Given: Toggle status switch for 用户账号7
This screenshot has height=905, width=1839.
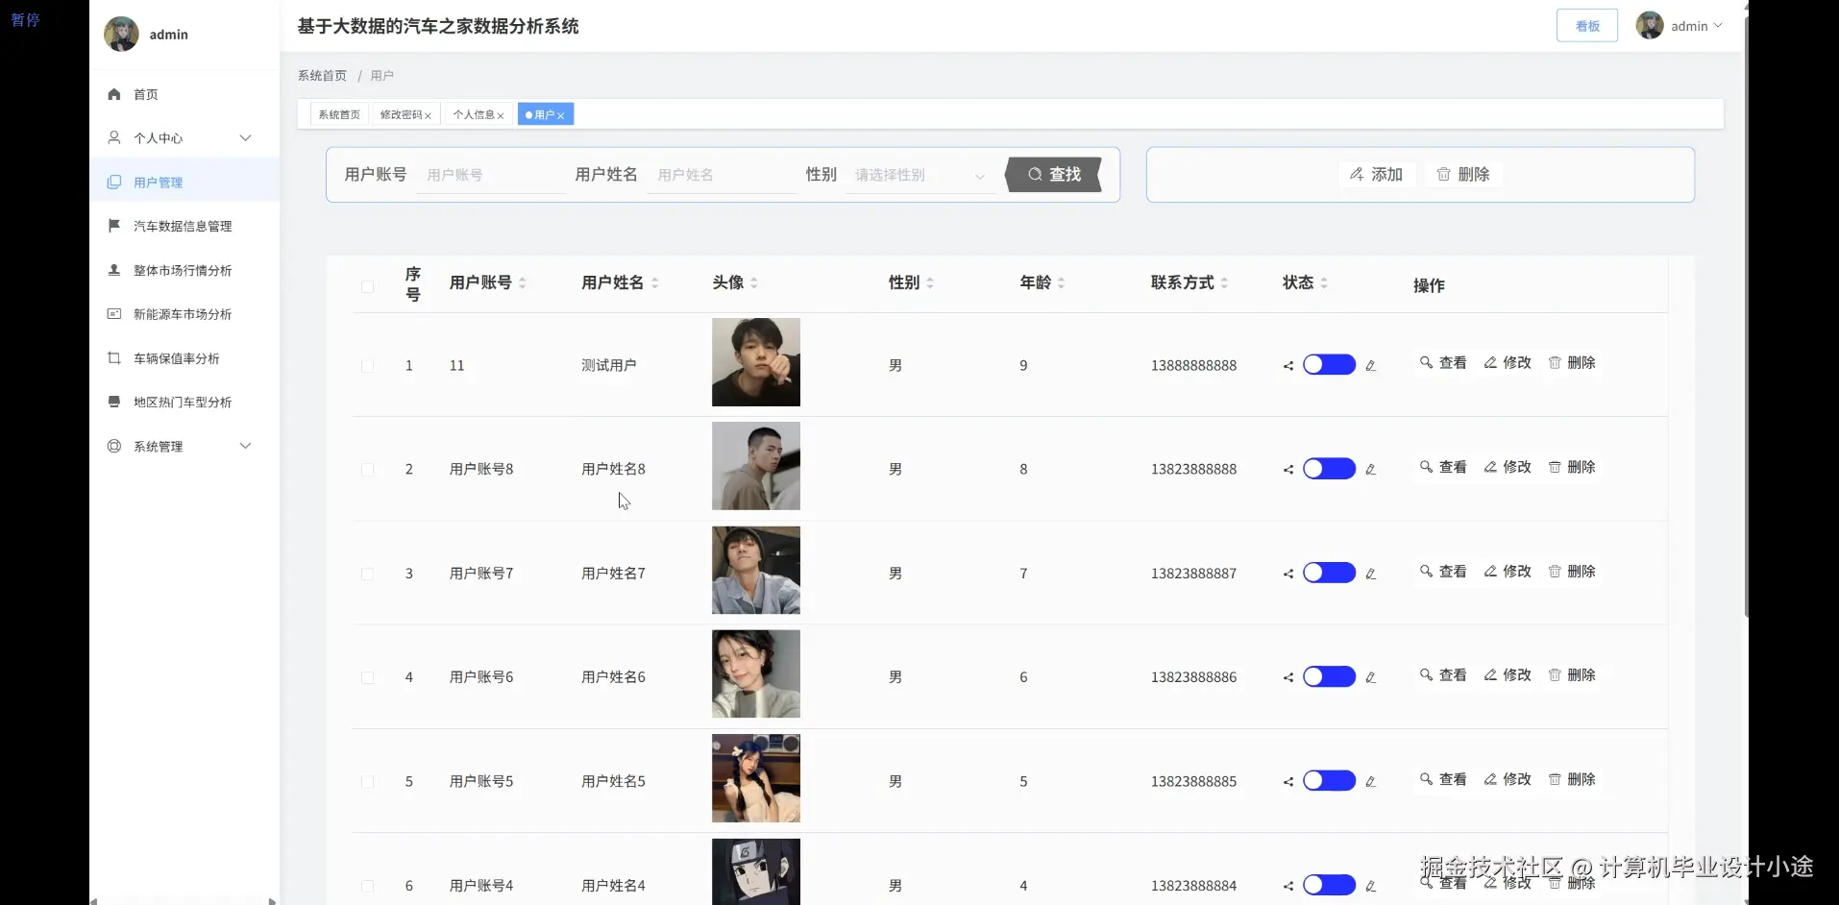Looking at the screenshot, I should (1329, 573).
